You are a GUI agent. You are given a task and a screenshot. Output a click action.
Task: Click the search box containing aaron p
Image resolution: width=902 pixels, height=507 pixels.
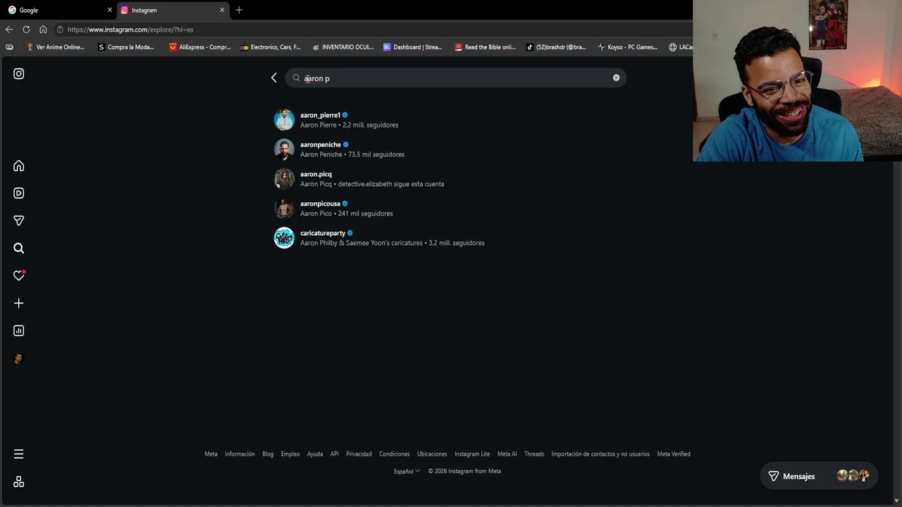click(456, 78)
